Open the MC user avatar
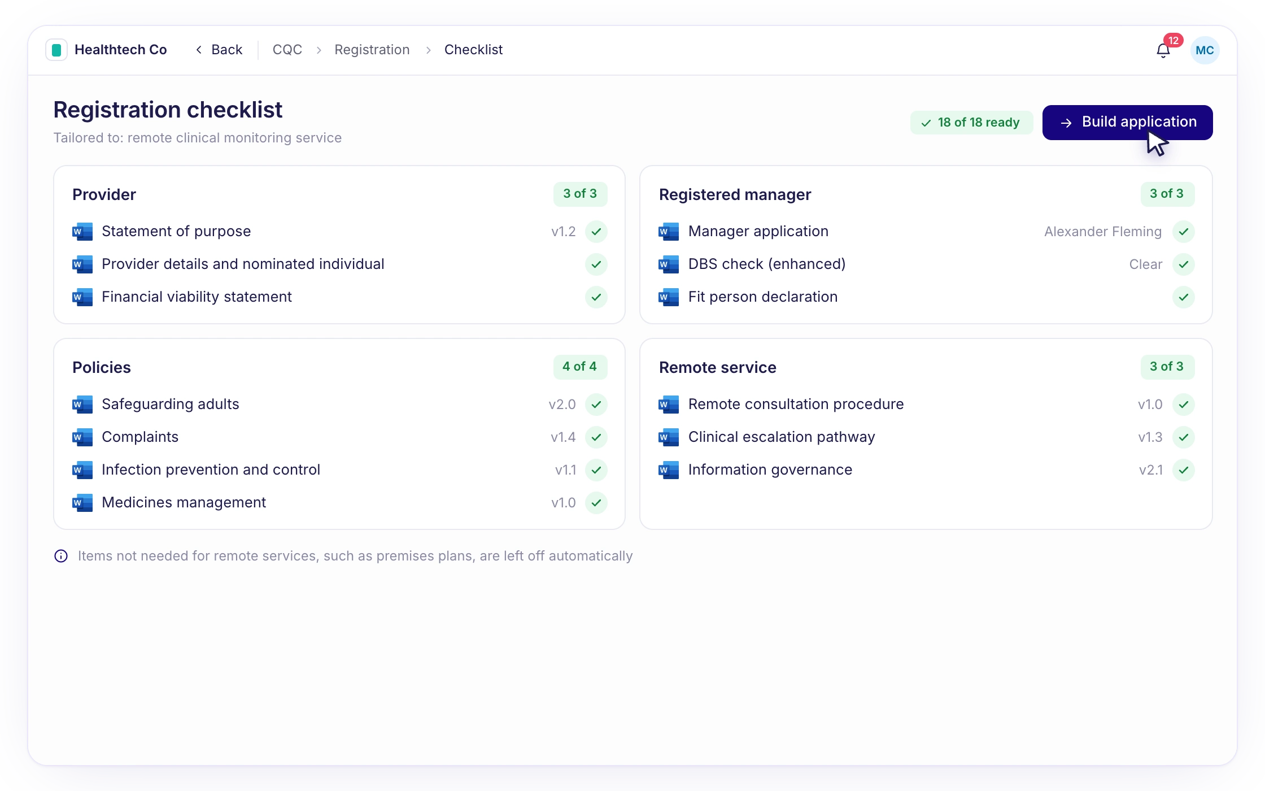 1205,50
